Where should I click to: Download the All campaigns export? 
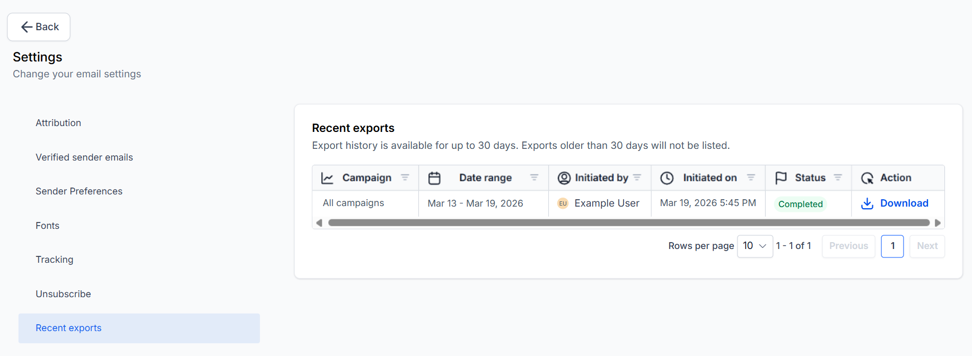[904, 203]
